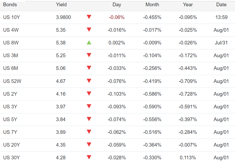Sort by the Year column header
The width and height of the screenshot is (235, 164).
click(x=188, y=5)
